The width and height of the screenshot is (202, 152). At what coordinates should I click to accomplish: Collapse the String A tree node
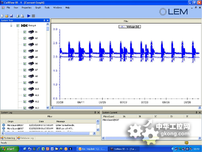[11, 26]
